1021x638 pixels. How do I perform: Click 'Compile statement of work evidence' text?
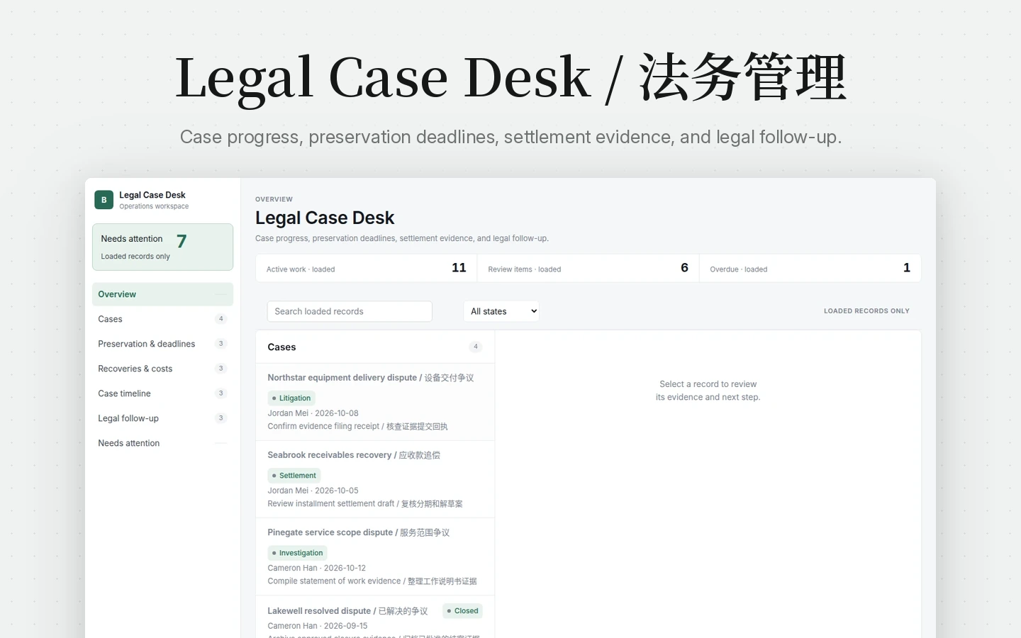click(x=334, y=581)
